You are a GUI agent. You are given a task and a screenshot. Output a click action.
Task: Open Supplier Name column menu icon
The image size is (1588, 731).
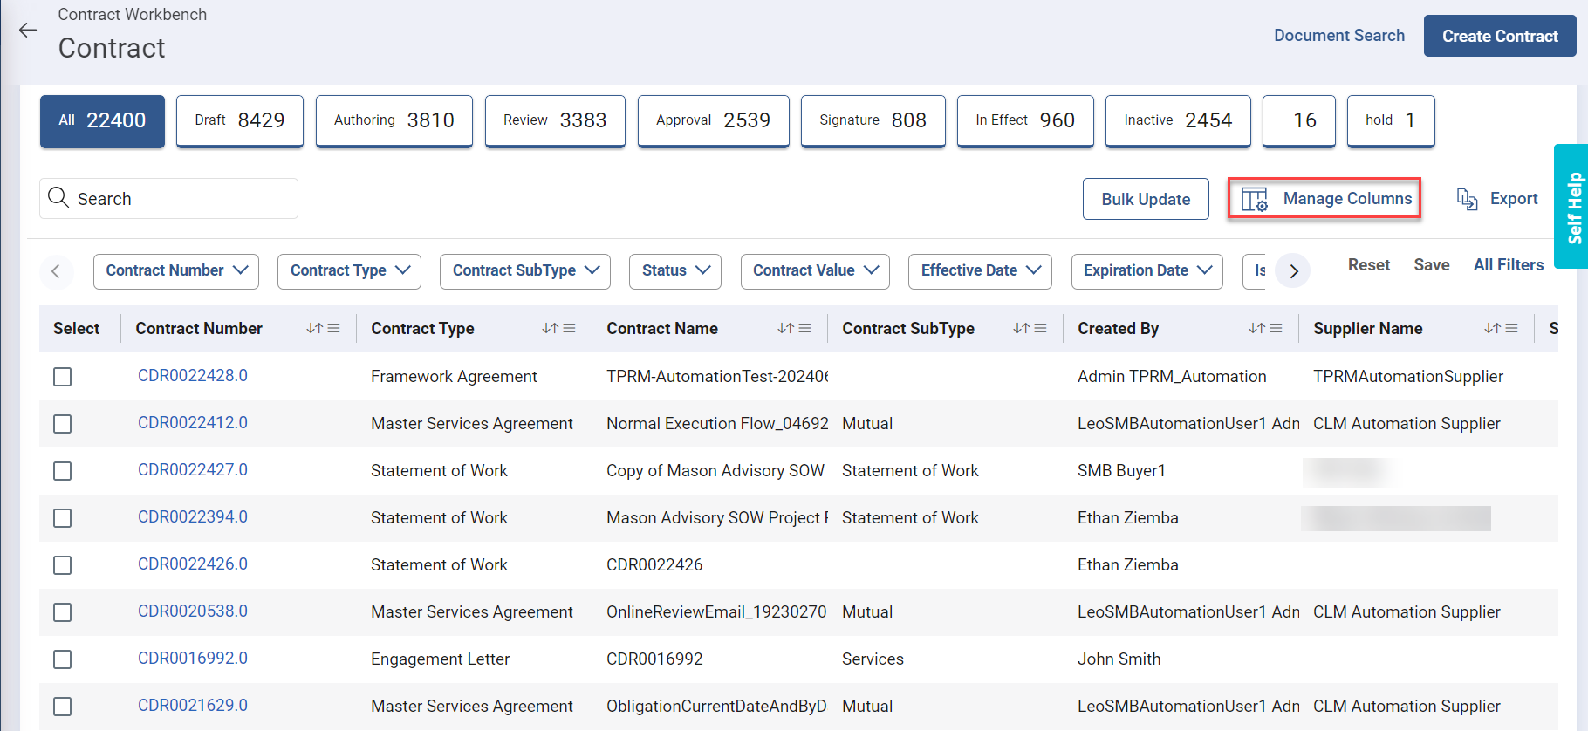(x=1512, y=329)
